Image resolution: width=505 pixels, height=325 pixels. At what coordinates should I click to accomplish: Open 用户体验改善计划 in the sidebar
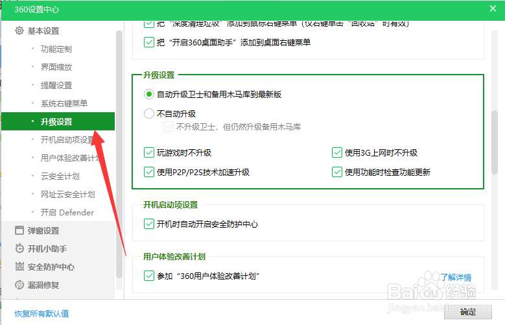(x=70, y=158)
